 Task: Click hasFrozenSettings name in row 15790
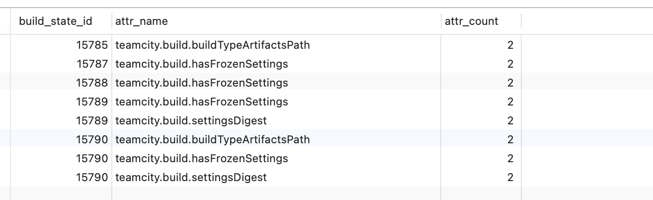click(x=201, y=159)
